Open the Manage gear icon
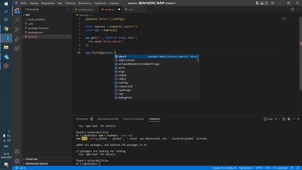Image resolution: width=302 pixels, height=170 pixels. [17, 161]
